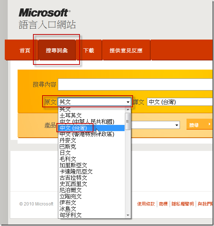Open the 商標 trademarks link
Viewport: 214px width, 226px height.
[163, 204]
